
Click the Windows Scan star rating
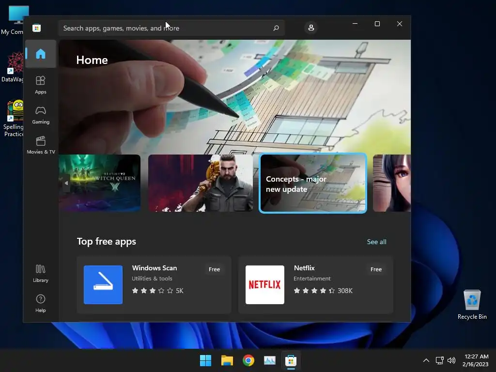pos(157,291)
